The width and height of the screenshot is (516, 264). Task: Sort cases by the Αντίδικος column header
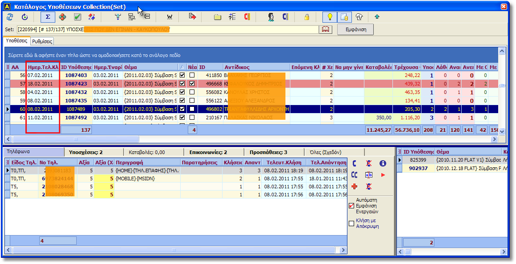pos(257,67)
